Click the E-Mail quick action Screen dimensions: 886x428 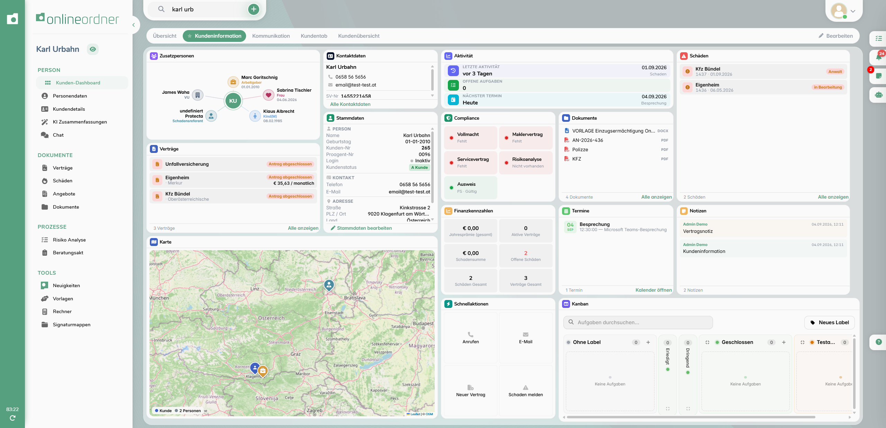click(526, 338)
